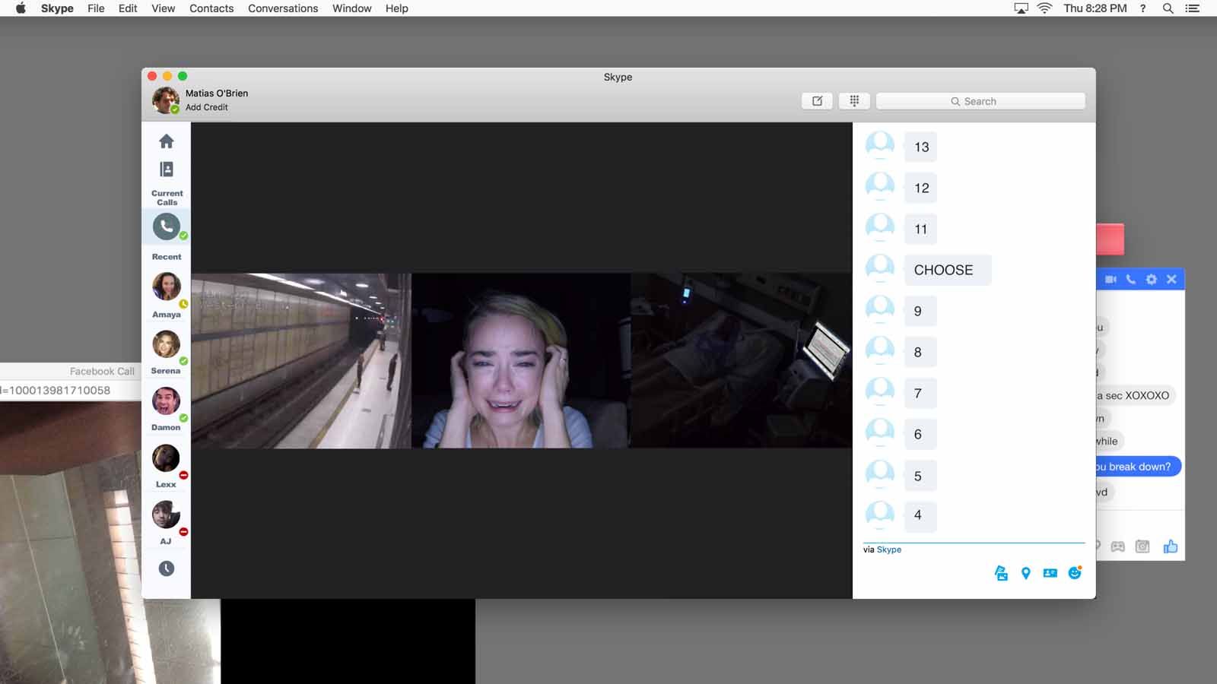The image size is (1217, 684).
Task: Open the Conversations menu
Action: point(282,8)
